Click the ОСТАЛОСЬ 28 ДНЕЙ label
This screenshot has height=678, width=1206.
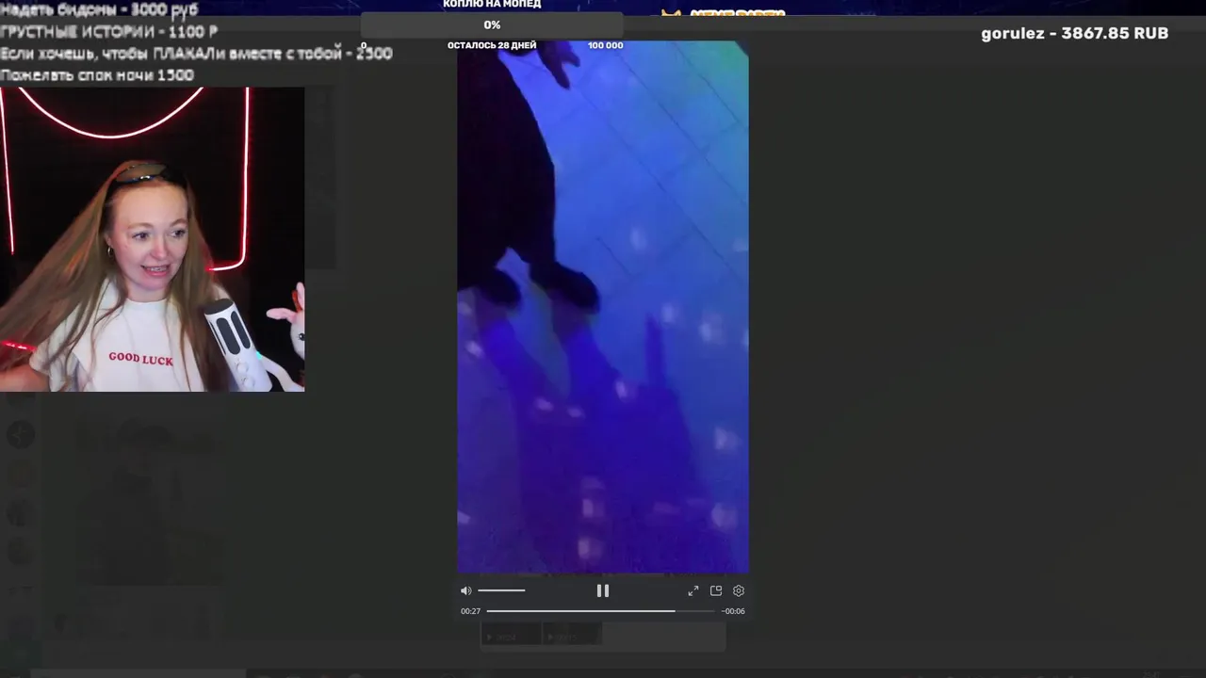click(x=492, y=45)
